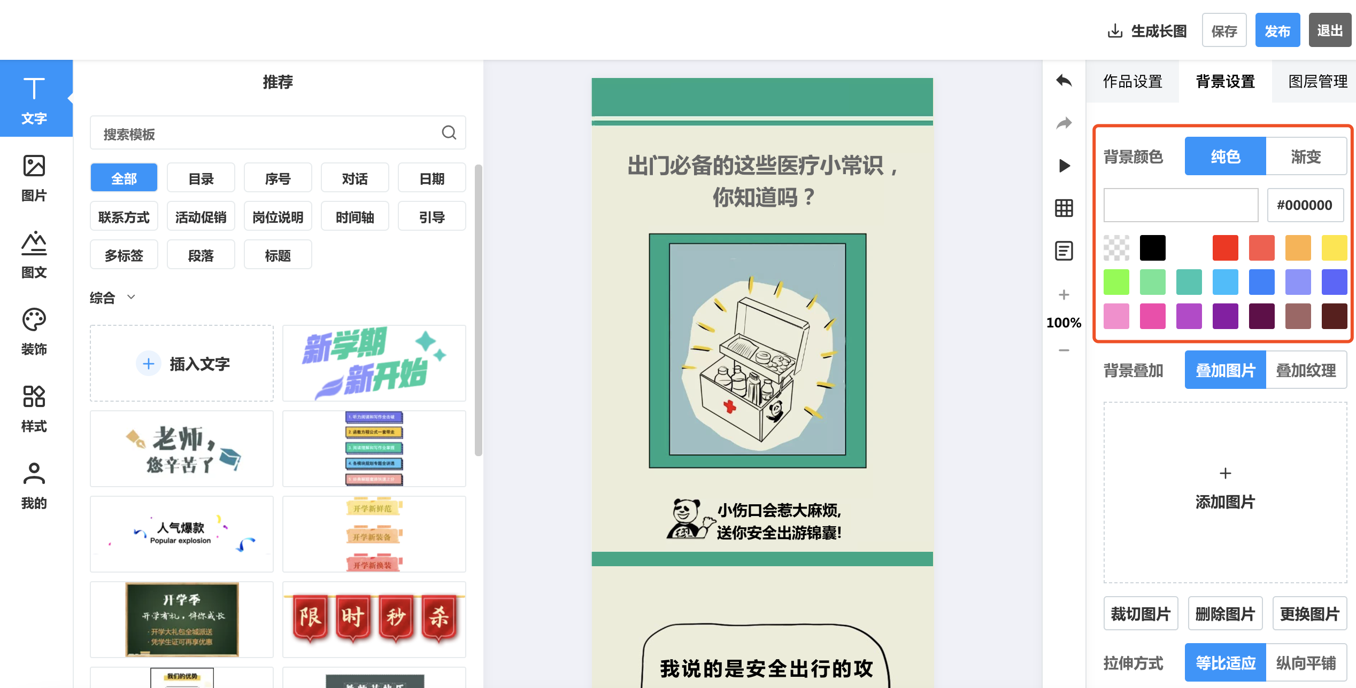Click the 删除图片 button
Viewport: 1356px width, 688px height.
(x=1225, y=613)
